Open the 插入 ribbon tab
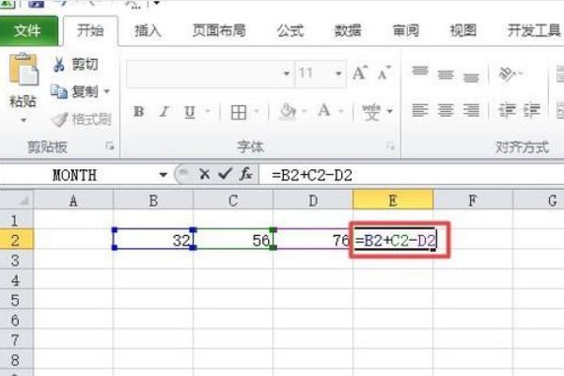 pos(148,31)
